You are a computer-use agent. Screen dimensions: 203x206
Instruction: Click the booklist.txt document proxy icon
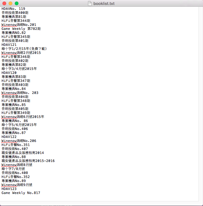pyautogui.click(x=90, y=3)
